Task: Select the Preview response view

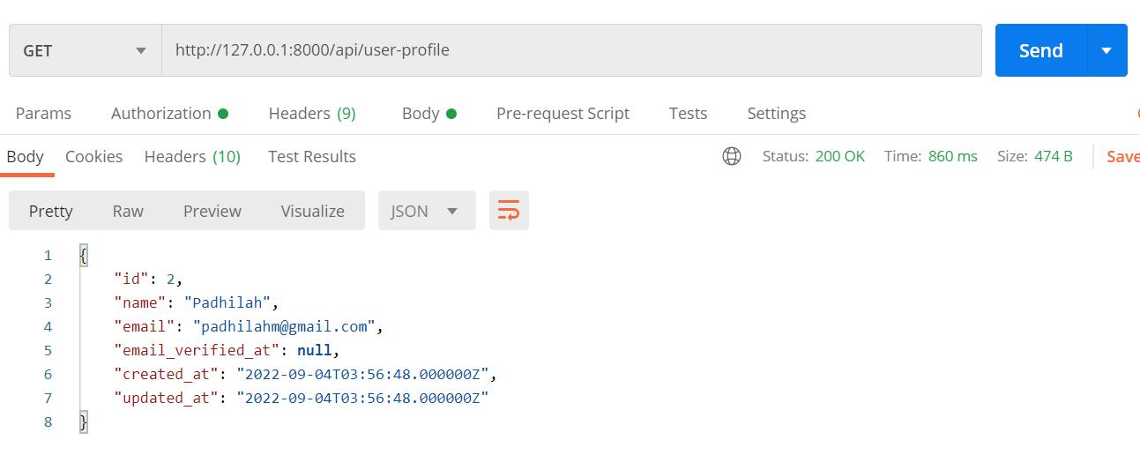Action: [212, 211]
